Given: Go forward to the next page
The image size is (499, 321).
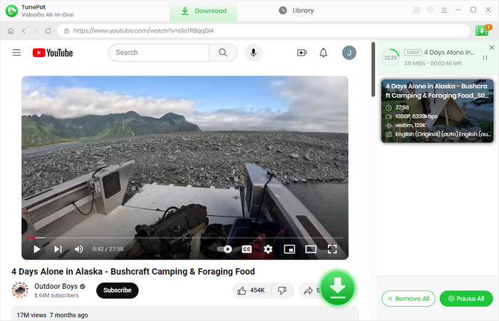Looking at the screenshot, I should tap(36, 31).
